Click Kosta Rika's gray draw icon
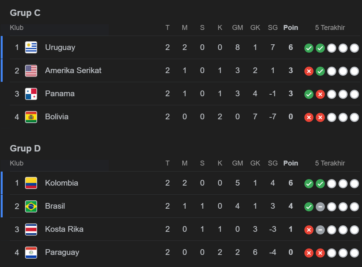The height and width of the screenshot is (267, 362). click(x=320, y=230)
